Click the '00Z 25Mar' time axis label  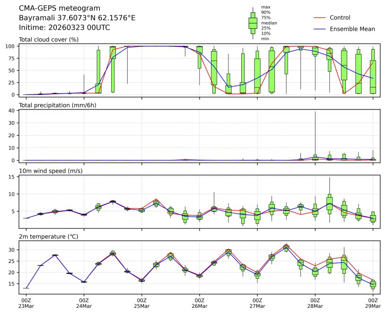point(142,303)
